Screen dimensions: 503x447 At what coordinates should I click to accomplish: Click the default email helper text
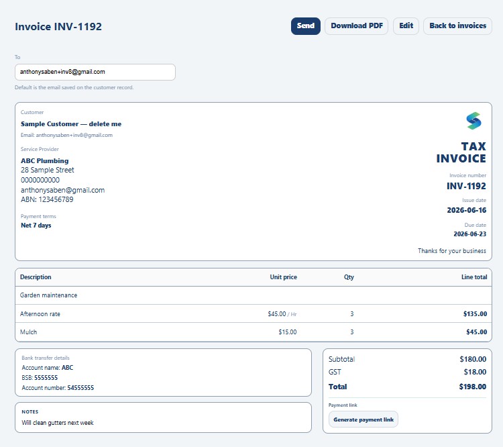pos(74,87)
